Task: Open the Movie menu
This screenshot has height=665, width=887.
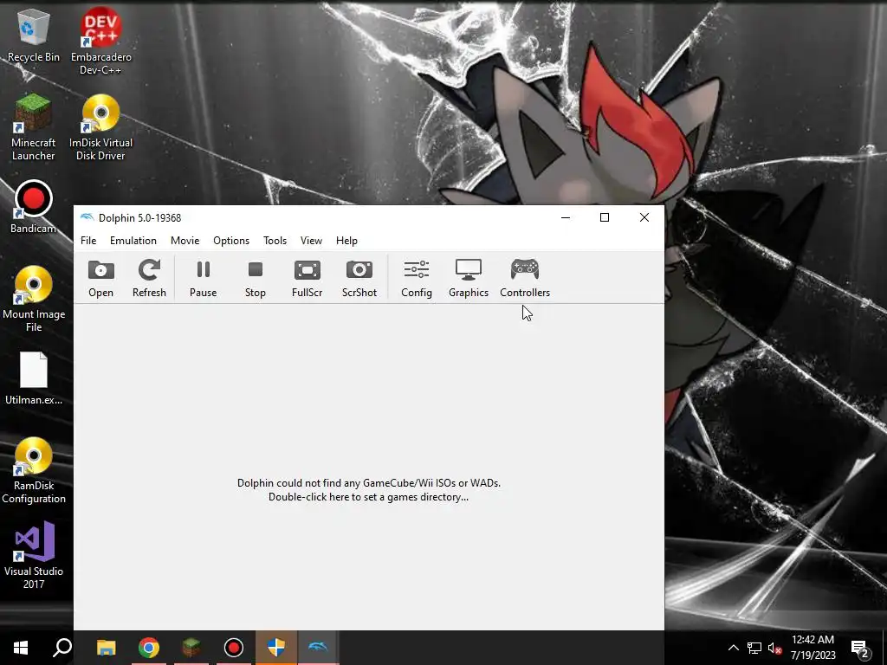Action: pyautogui.click(x=185, y=241)
